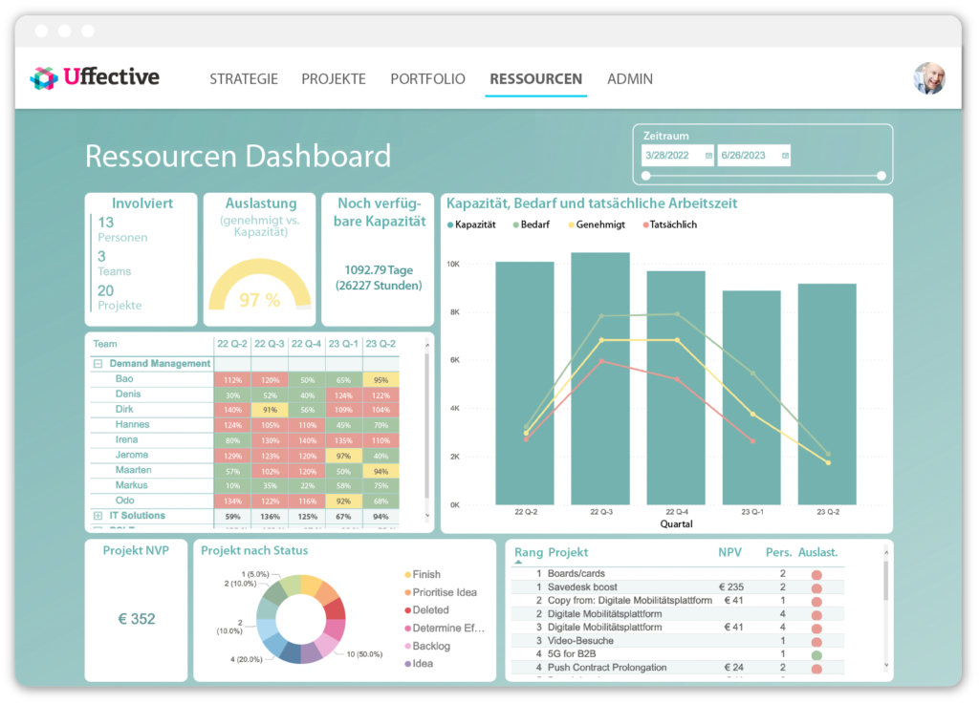Open the user profile avatar
This screenshot has width=979, height=704.
tap(928, 78)
